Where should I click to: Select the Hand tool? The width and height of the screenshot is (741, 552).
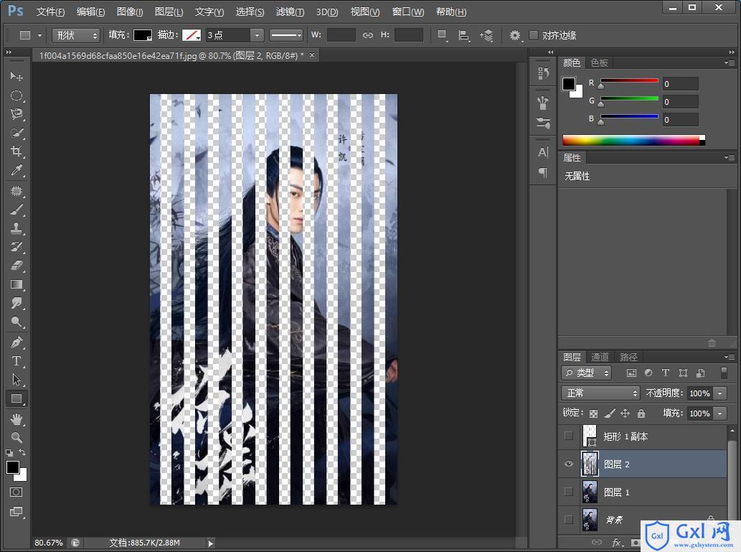[x=16, y=419]
